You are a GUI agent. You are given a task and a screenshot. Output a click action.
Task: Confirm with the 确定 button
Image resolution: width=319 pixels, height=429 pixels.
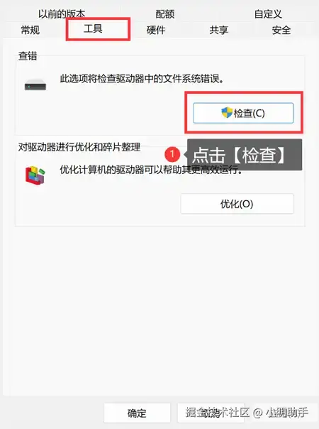click(x=137, y=413)
